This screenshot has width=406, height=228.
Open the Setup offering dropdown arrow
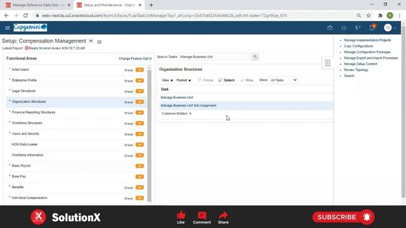(91, 41)
